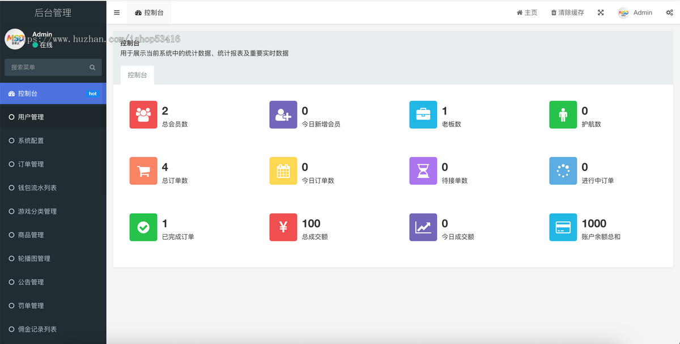Image resolution: width=680 pixels, height=344 pixels.
Task: Click the purple 待接单数 hourglass icon
Action: pos(423,171)
